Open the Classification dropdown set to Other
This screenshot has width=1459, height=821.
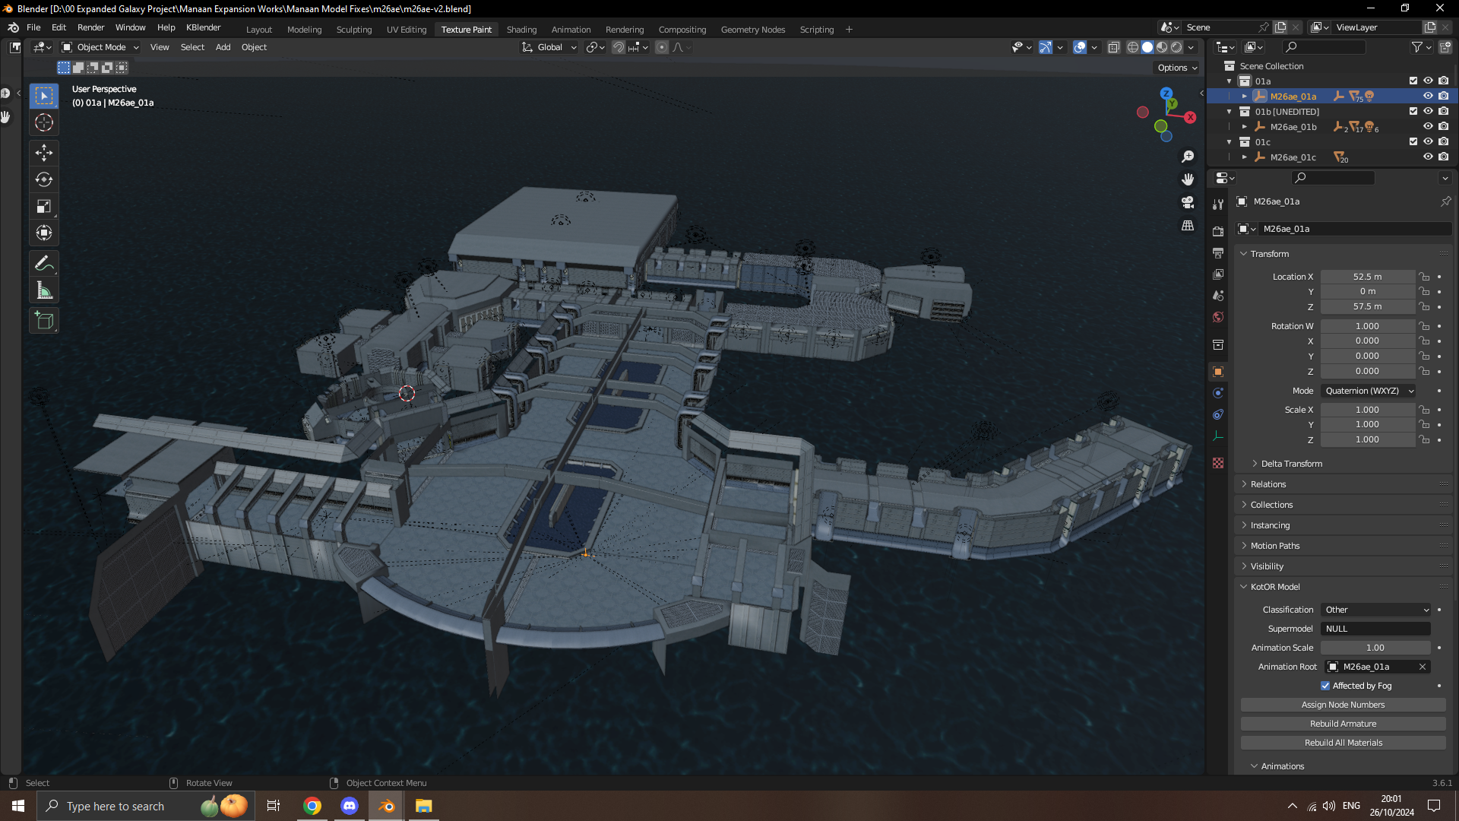(1376, 610)
